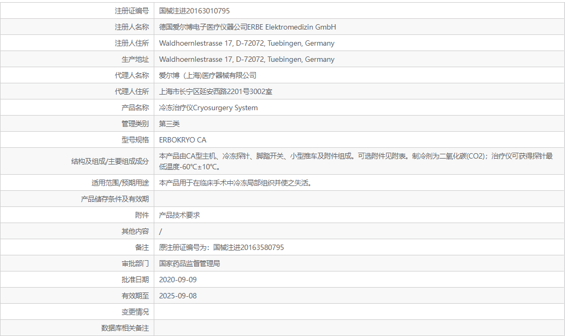Click the 结构及组成/主要组成成分 label
The width and height of the screenshot is (565, 336).
(x=110, y=161)
